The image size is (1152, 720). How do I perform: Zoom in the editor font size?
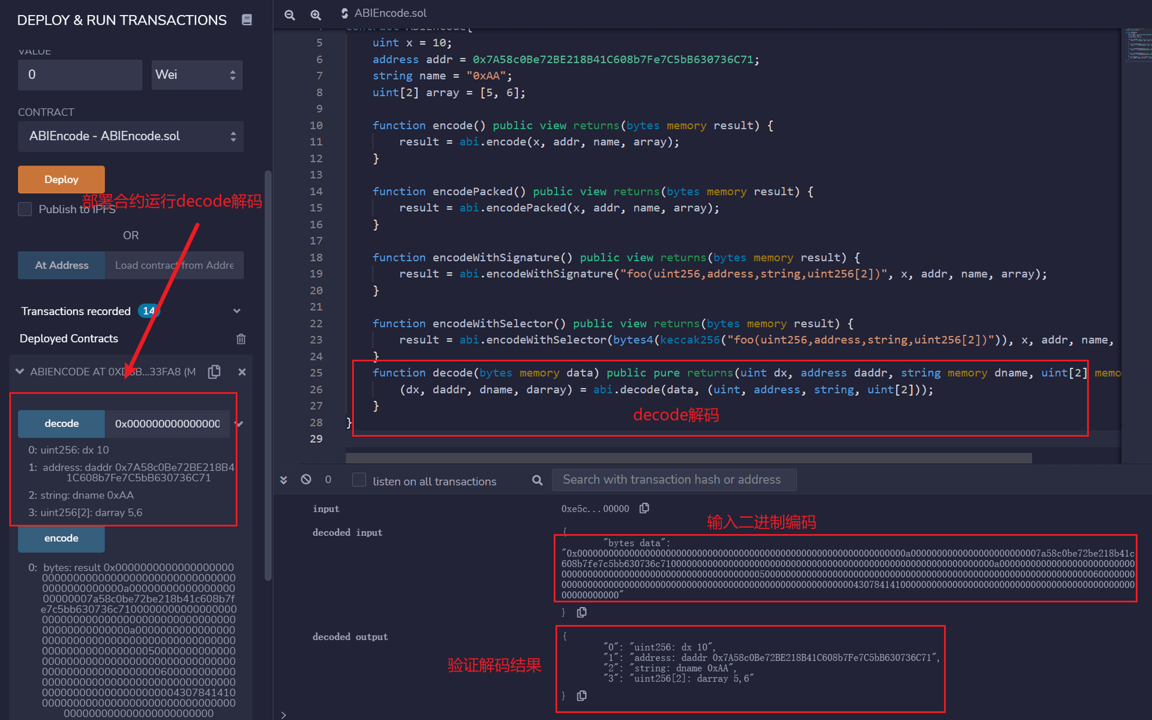(x=316, y=14)
